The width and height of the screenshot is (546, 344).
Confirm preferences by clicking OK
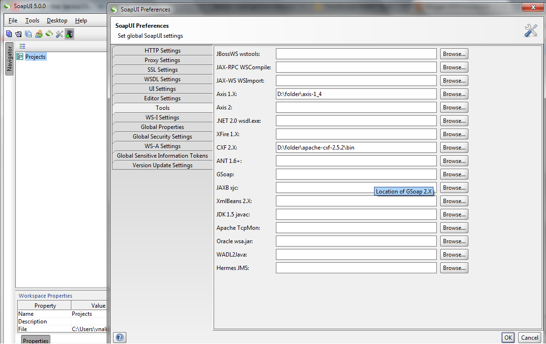(x=508, y=337)
